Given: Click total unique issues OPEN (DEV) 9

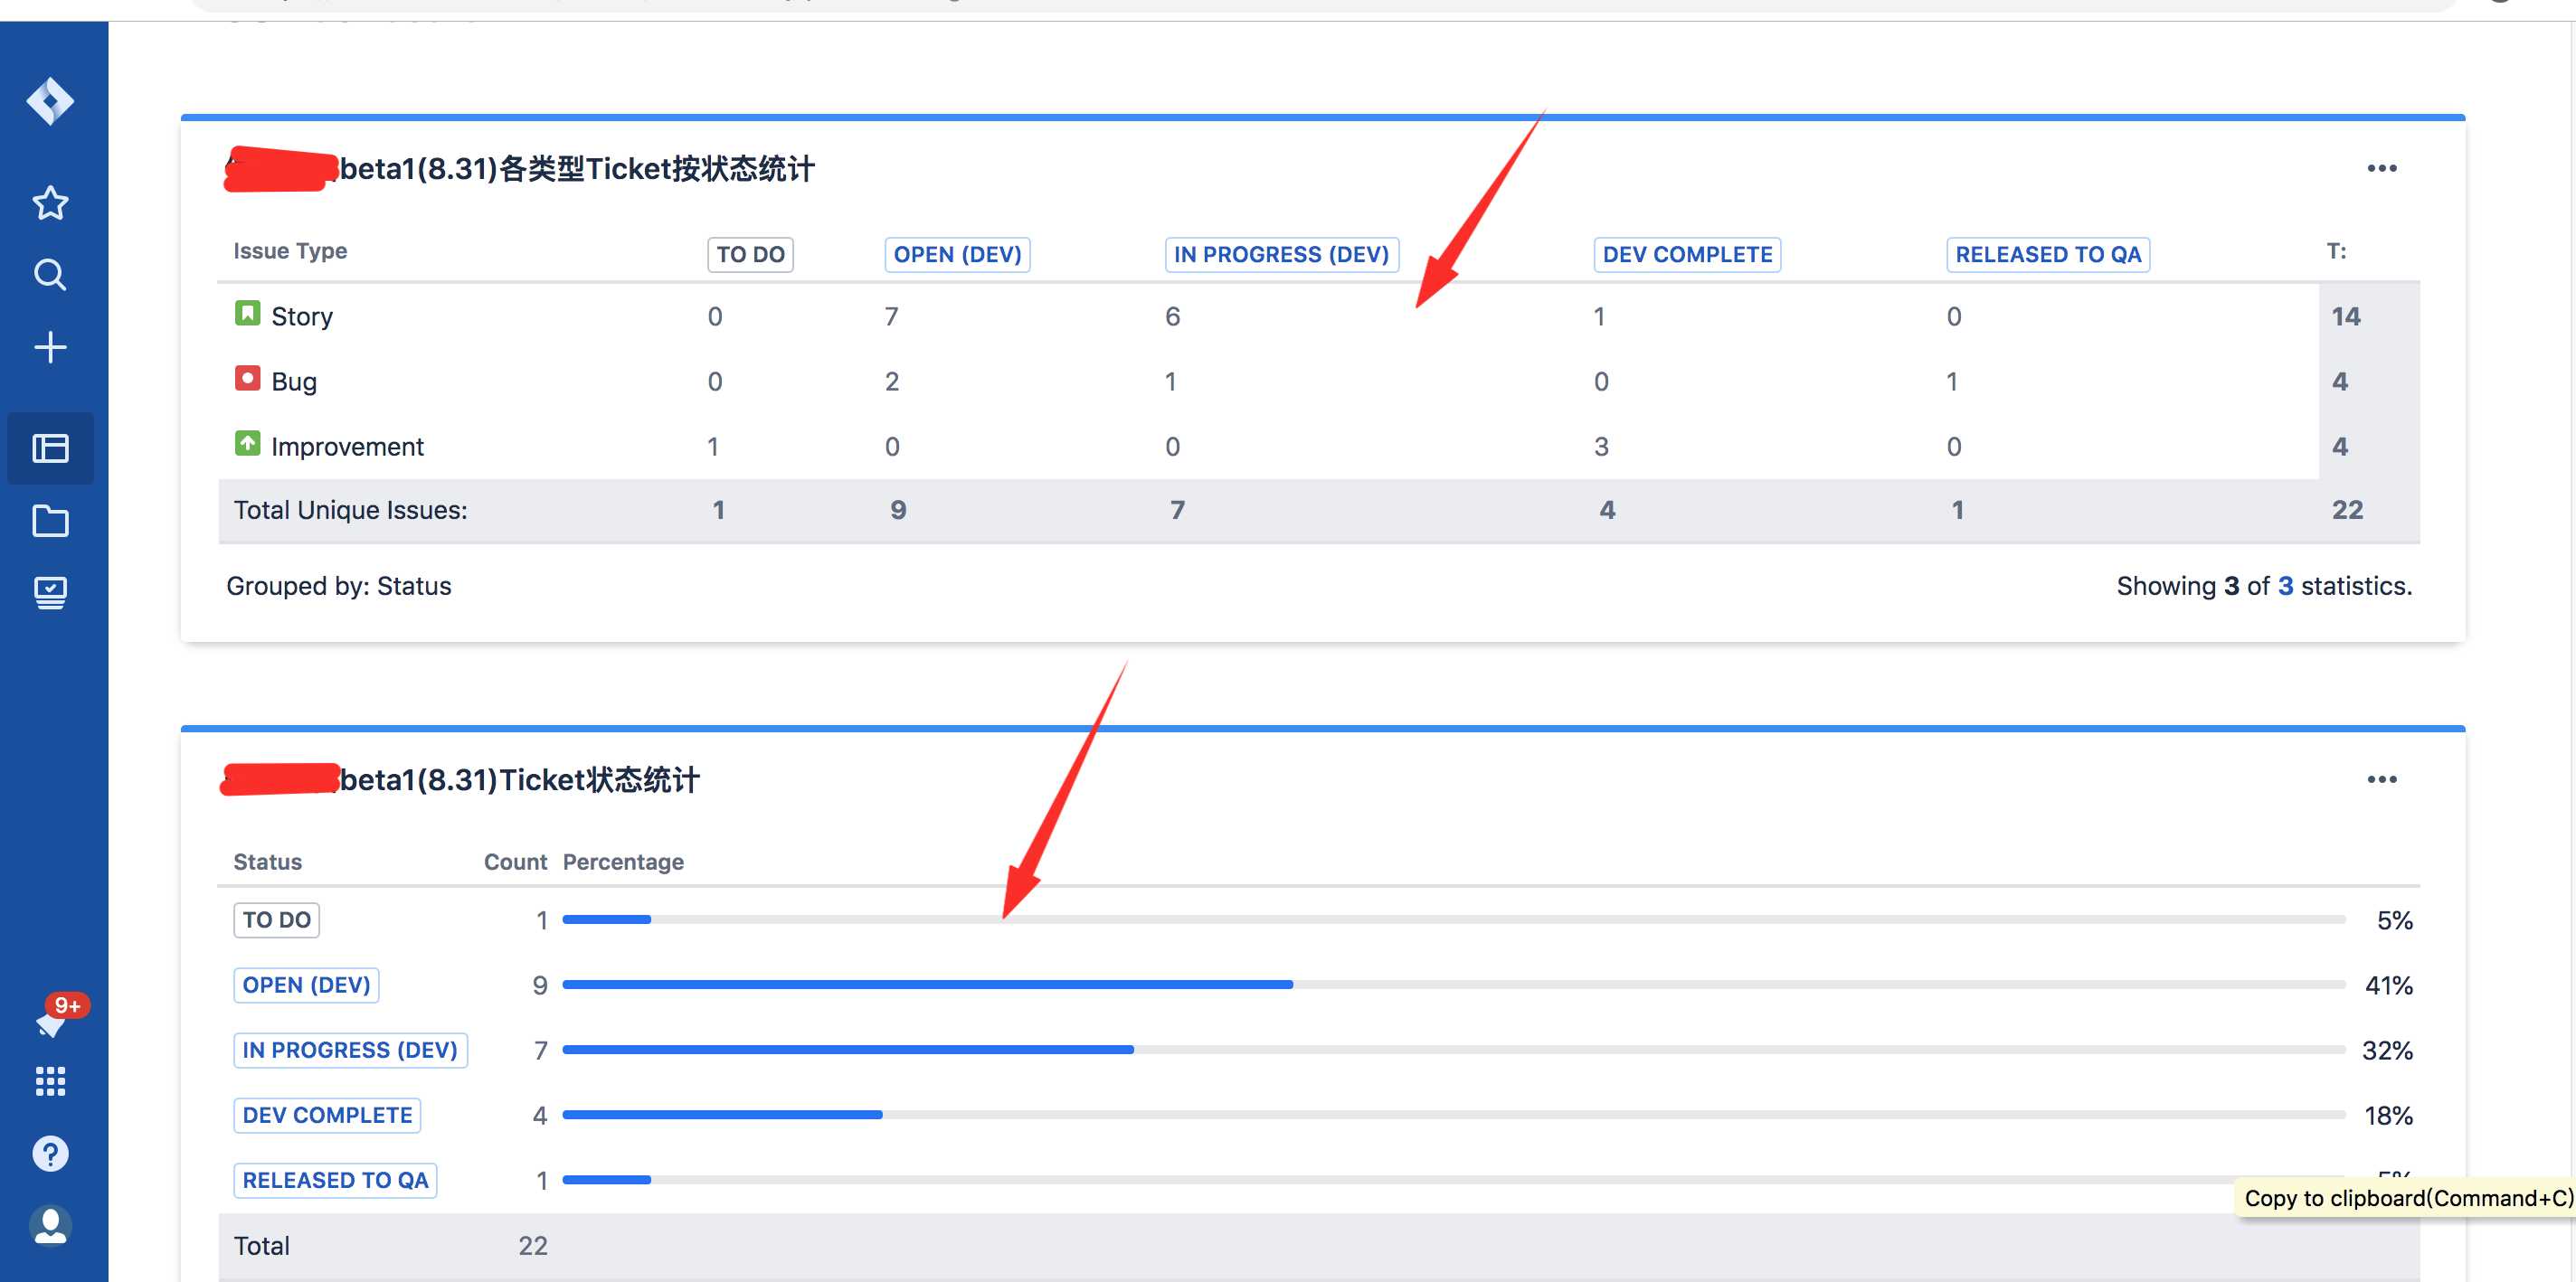Looking at the screenshot, I should (x=898, y=511).
